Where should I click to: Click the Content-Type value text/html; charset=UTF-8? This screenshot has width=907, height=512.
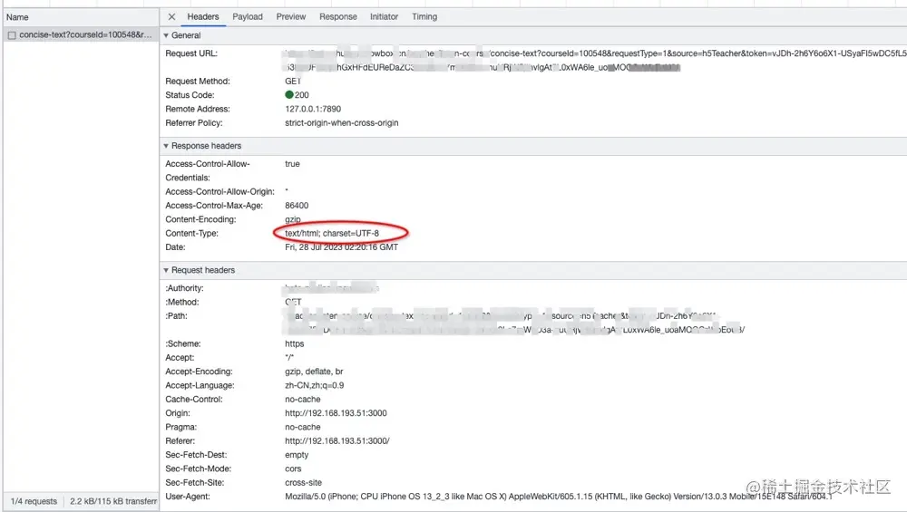[332, 234]
